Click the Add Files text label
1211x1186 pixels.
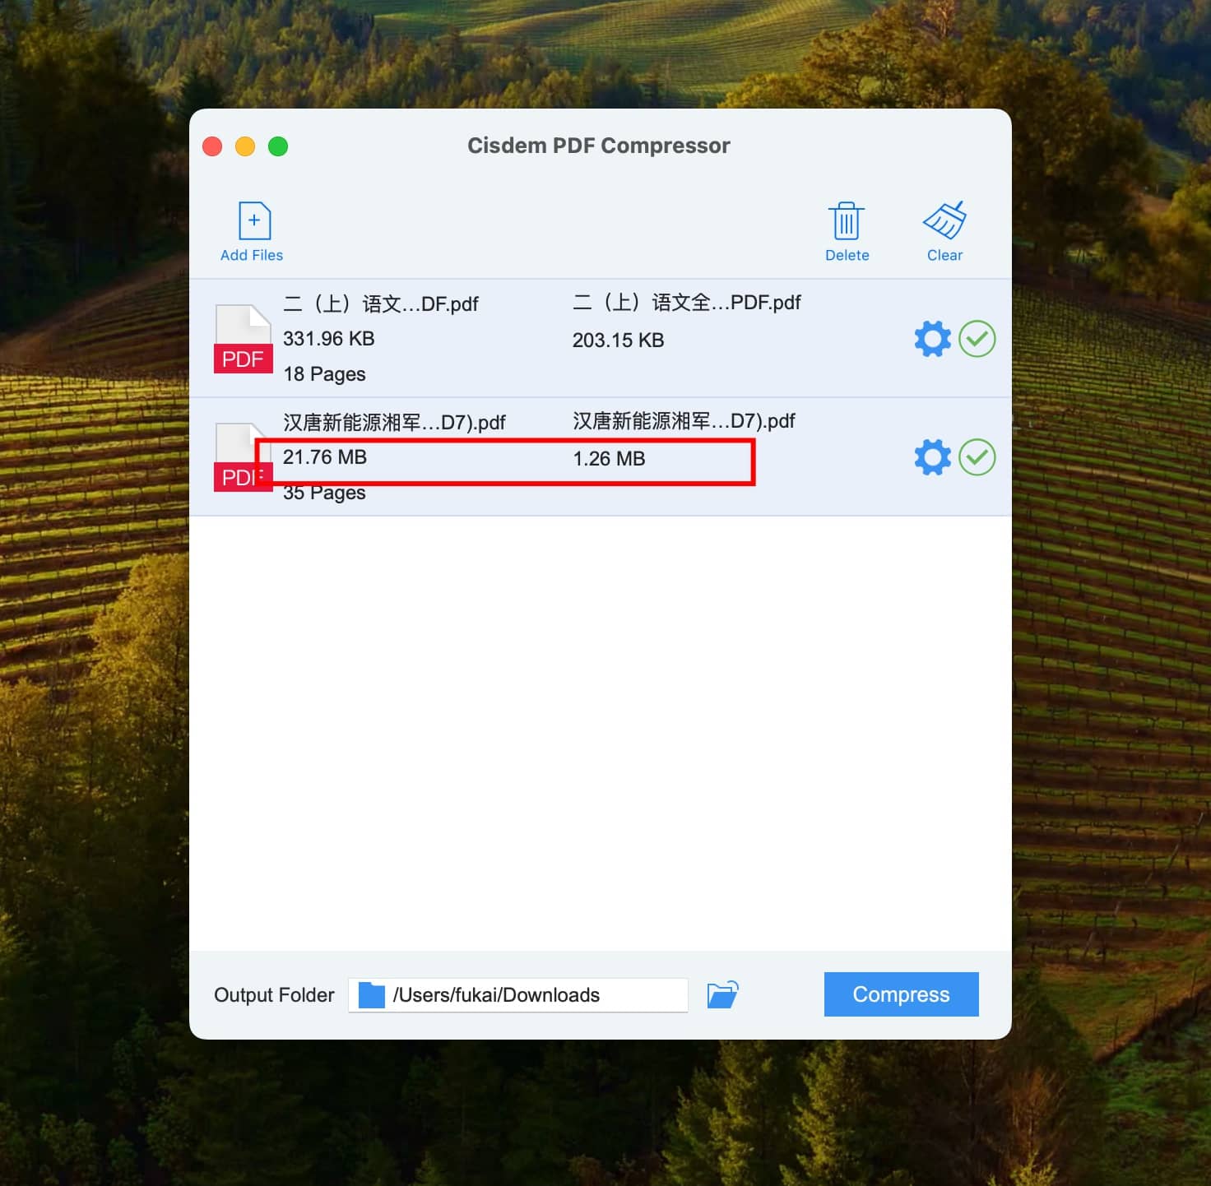[x=252, y=255]
